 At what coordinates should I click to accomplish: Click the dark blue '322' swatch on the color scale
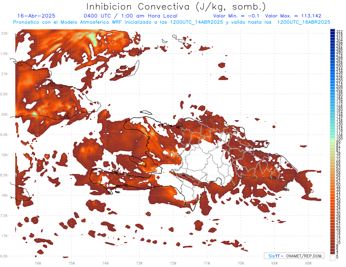[332, 30]
